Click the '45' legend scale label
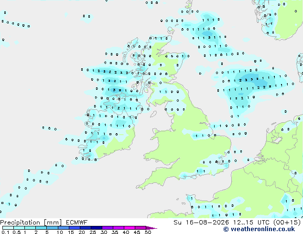Image resolution: width=303 pixels, height=234 pixels. [137, 232]
